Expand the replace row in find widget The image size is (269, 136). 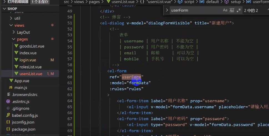167,10
